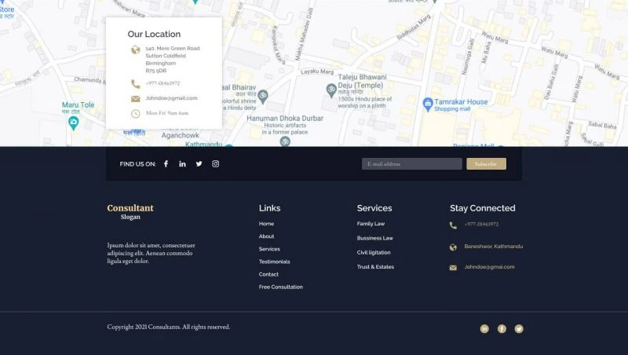Click gold Twitter icon in copyright bar

point(519,329)
